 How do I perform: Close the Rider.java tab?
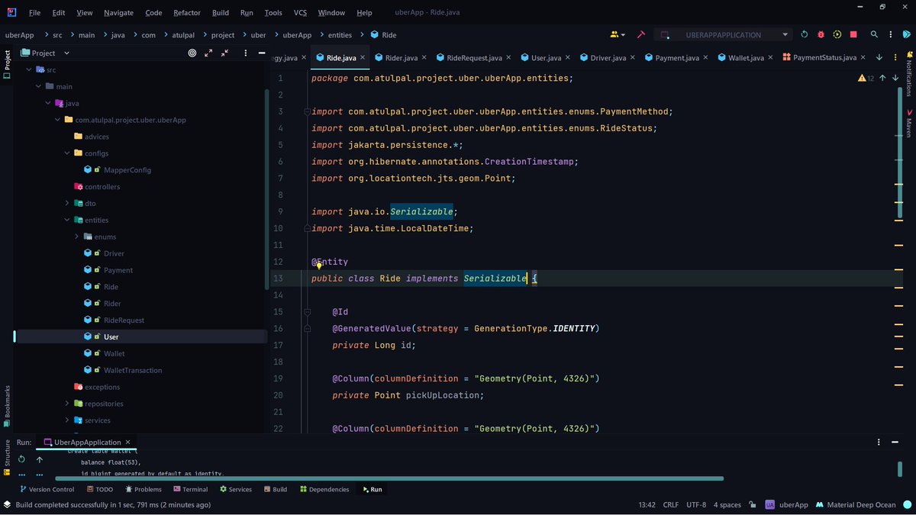tap(424, 57)
